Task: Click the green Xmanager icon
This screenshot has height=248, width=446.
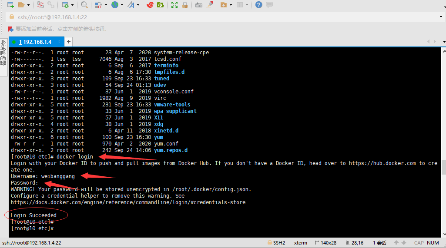Action: click(161, 5)
